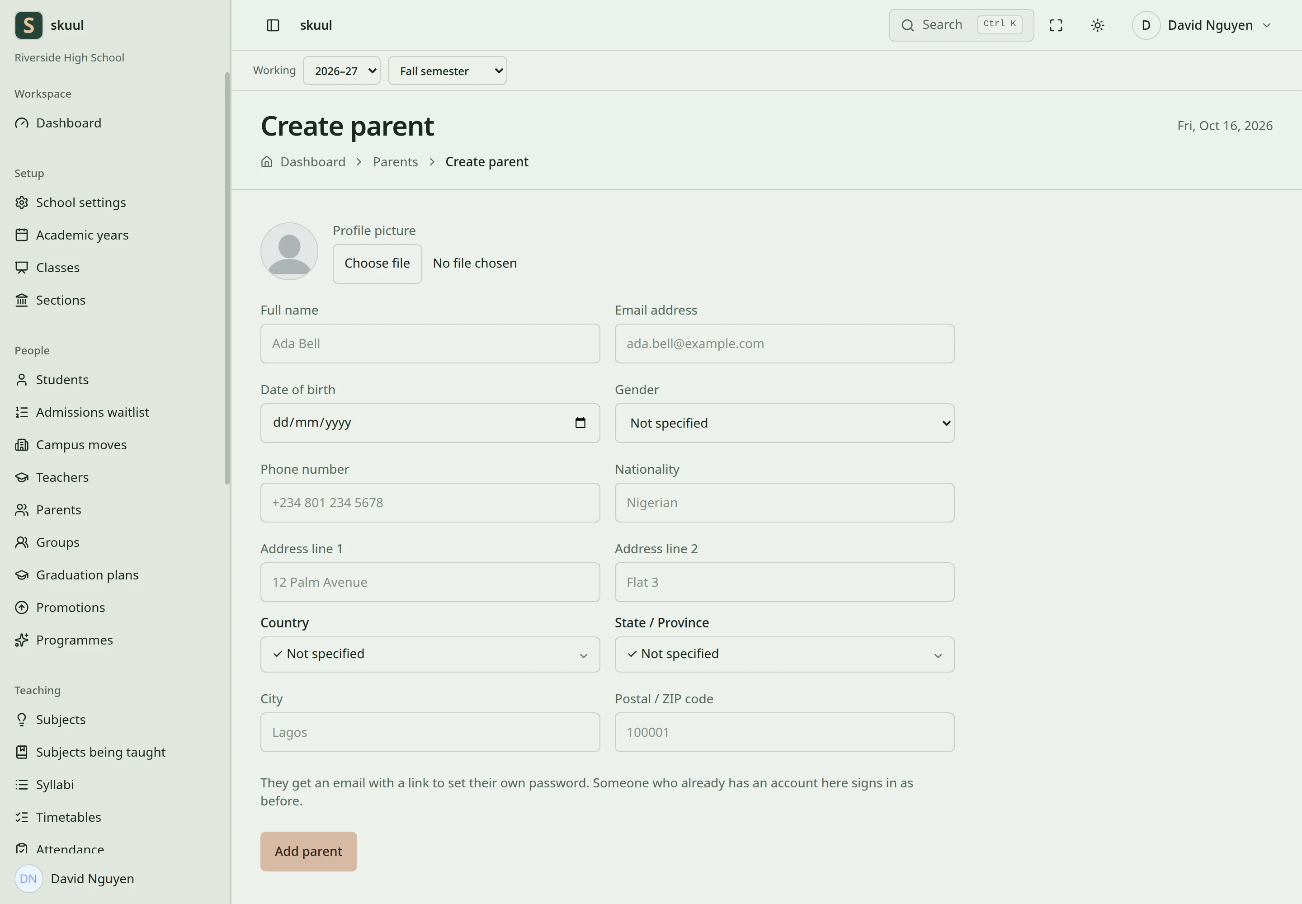Image resolution: width=1302 pixels, height=904 pixels.
Task: Focus the Postal / ZIP code field
Action: pyautogui.click(x=784, y=732)
